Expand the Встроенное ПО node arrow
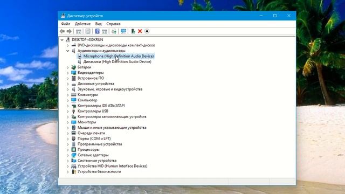The width and height of the screenshot is (345, 194). tap(68, 78)
